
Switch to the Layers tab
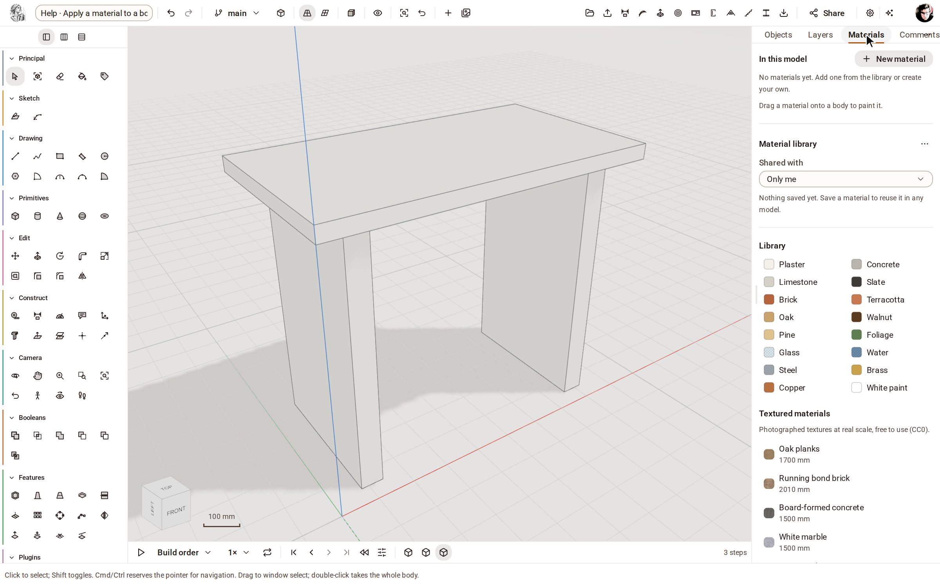[x=820, y=35]
